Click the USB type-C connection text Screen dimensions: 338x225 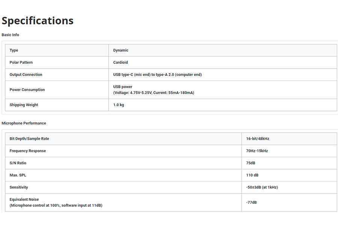[x=157, y=75]
